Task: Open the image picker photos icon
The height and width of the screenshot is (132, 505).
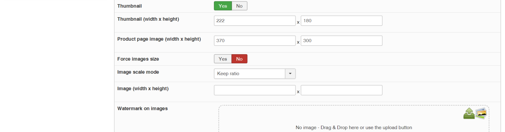Action: pos(481,113)
